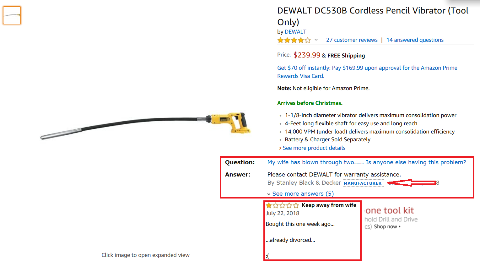Click the 'one tool kit' ad heading
The width and height of the screenshot is (480, 261).
pyautogui.click(x=390, y=210)
